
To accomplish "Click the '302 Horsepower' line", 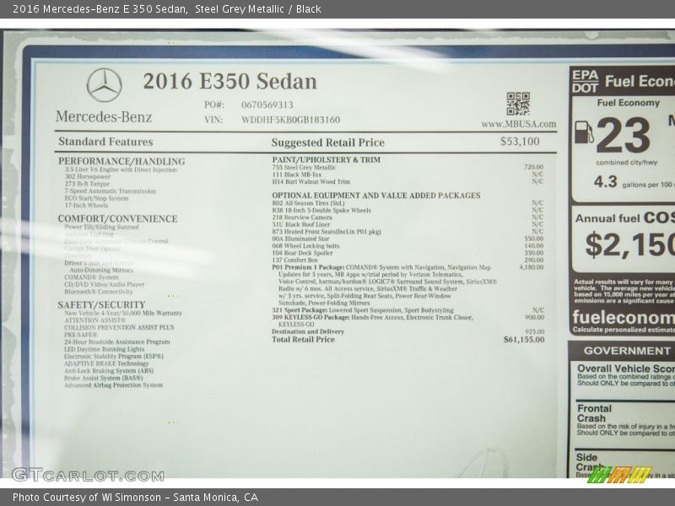I will point(88,177).
